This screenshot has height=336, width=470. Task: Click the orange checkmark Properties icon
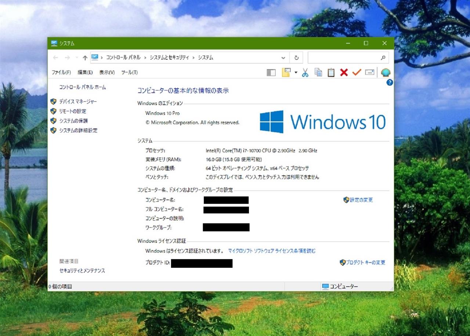[357, 73]
